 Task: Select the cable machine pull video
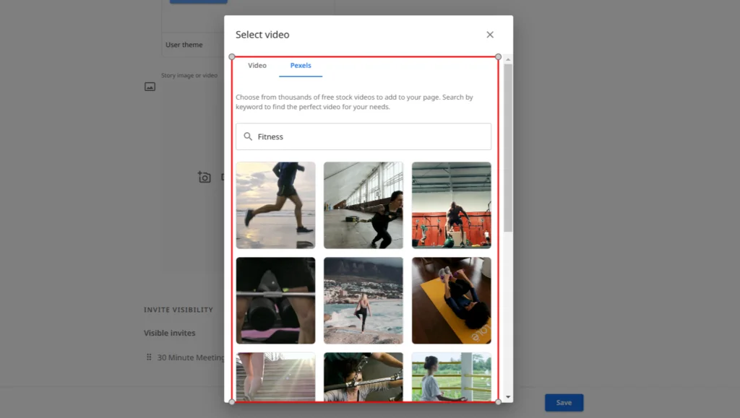(363, 377)
